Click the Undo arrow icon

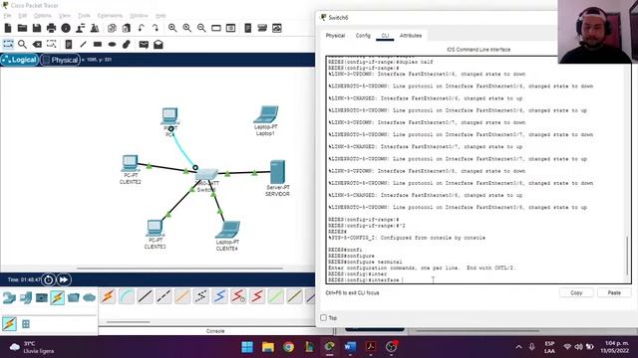point(141,28)
